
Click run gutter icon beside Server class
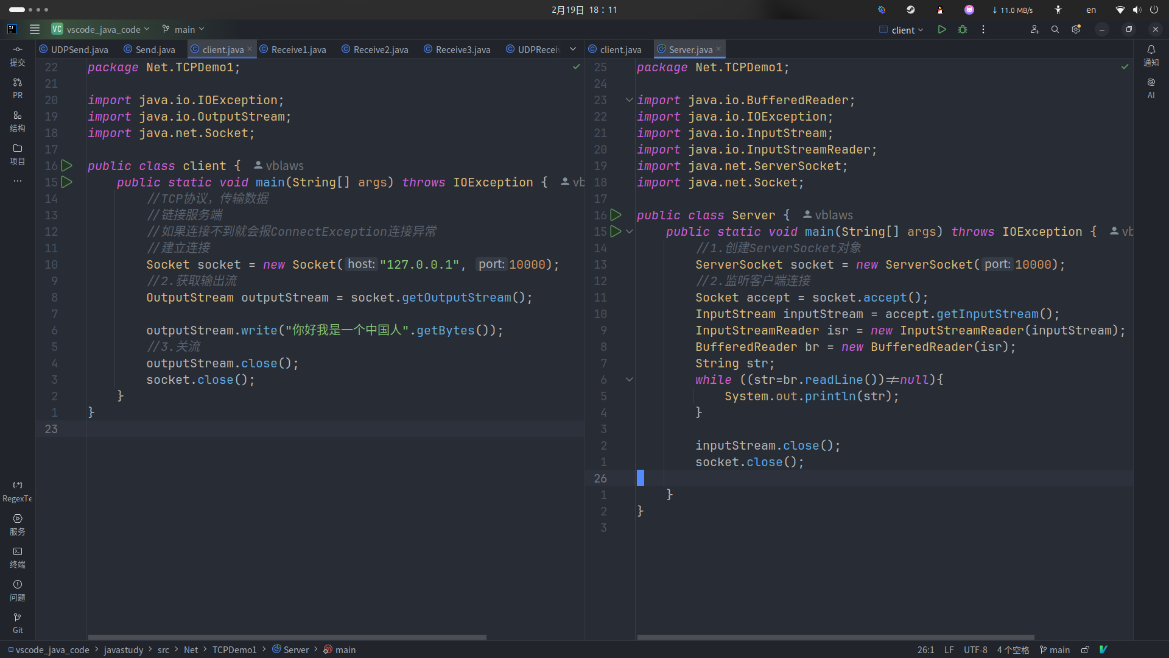616,215
